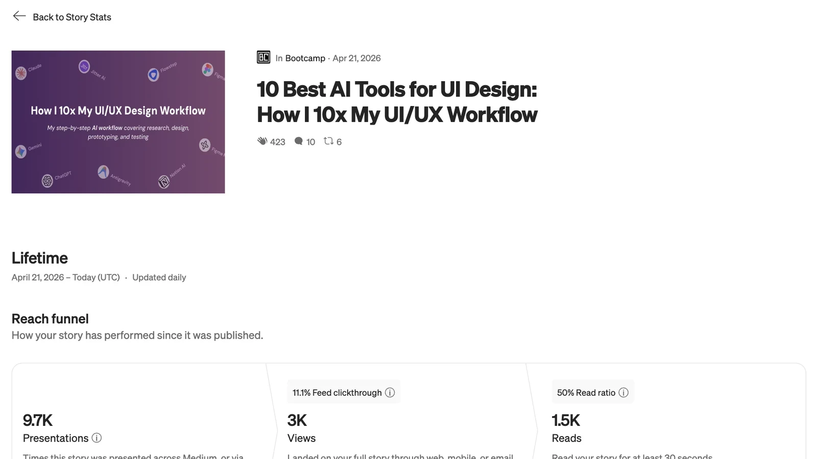This screenshot has width=817, height=459.
Task: Click the 3K views value
Action: [297, 420]
